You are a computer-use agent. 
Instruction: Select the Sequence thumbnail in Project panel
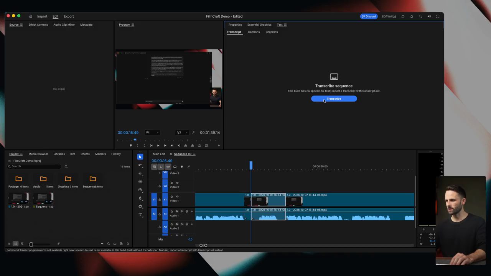click(43, 198)
